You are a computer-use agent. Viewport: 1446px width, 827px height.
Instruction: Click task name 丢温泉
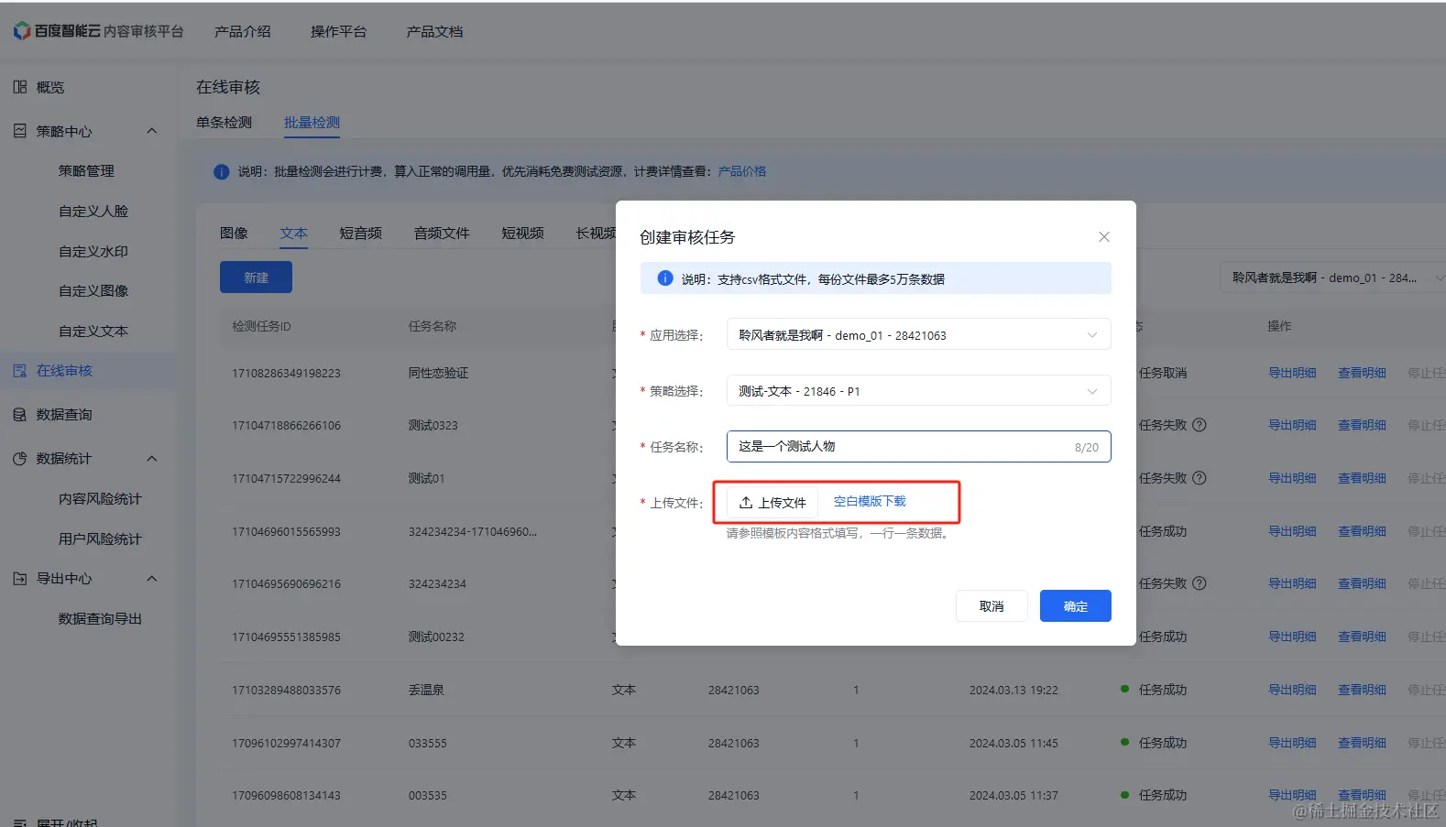[x=426, y=691]
